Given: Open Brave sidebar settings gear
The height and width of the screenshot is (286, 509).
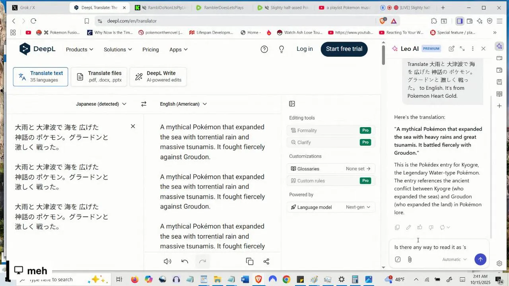Looking at the screenshot, I should [499, 263].
